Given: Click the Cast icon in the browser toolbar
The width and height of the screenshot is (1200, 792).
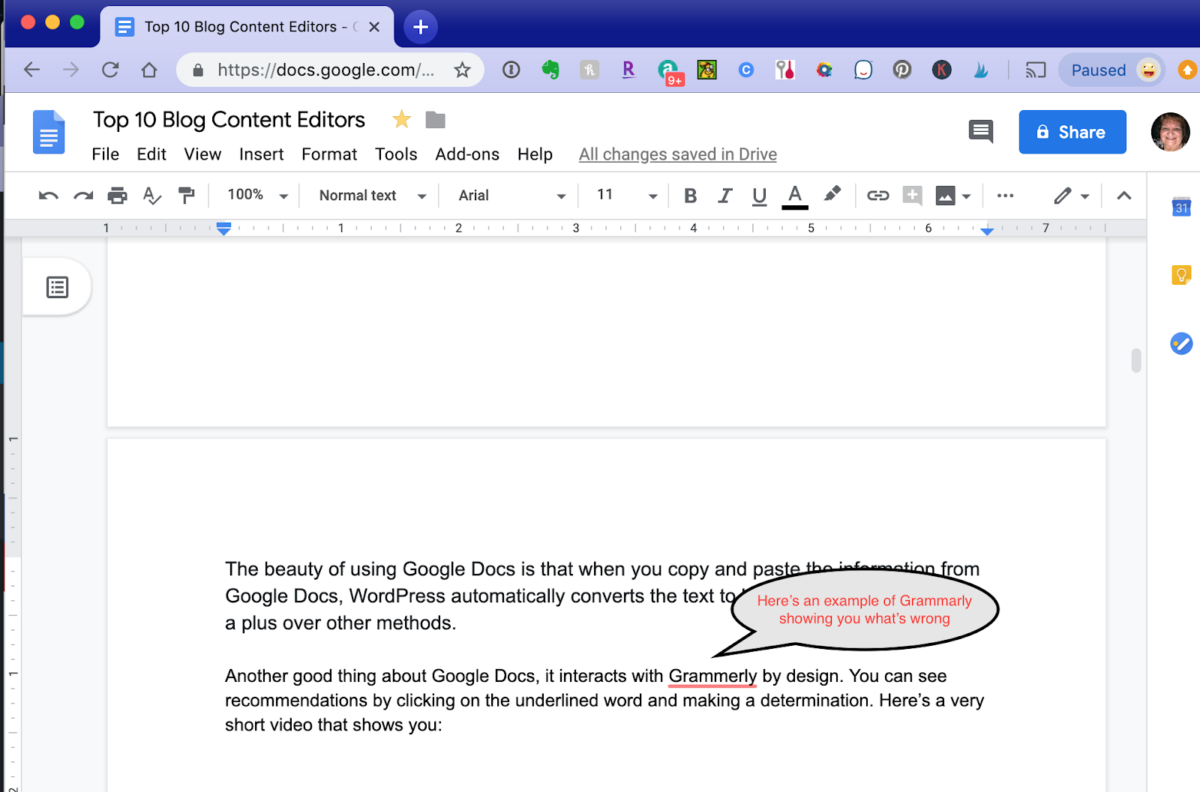Looking at the screenshot, I should click(1036, 70).
